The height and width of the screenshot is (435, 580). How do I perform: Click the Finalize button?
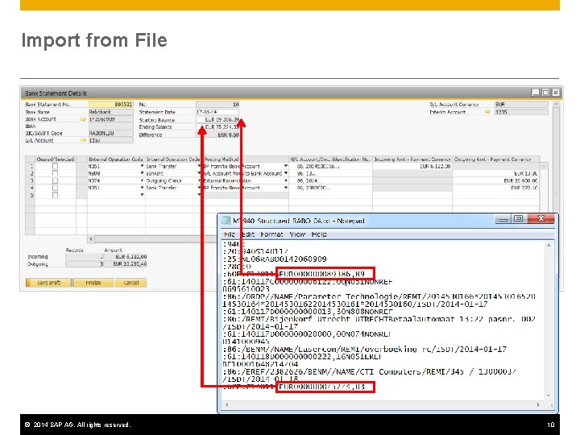(93, 283)
